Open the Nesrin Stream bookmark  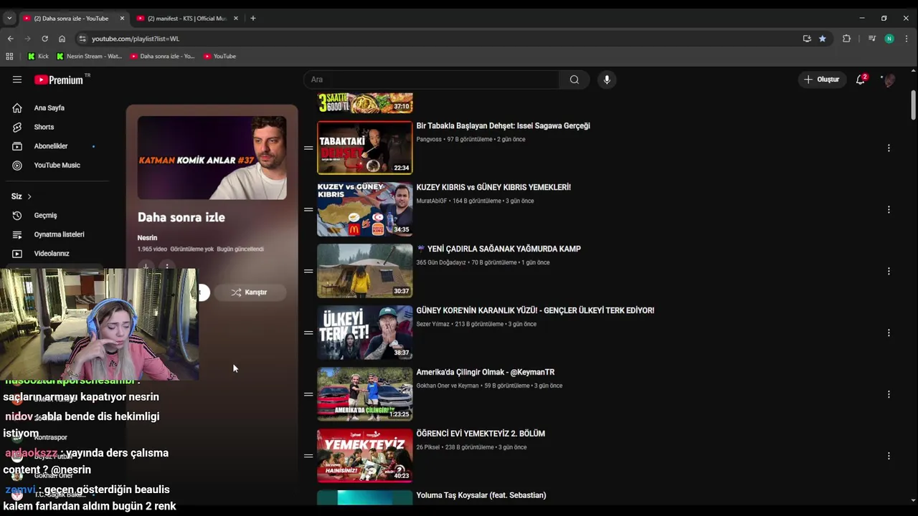click(x=90, y=56)
